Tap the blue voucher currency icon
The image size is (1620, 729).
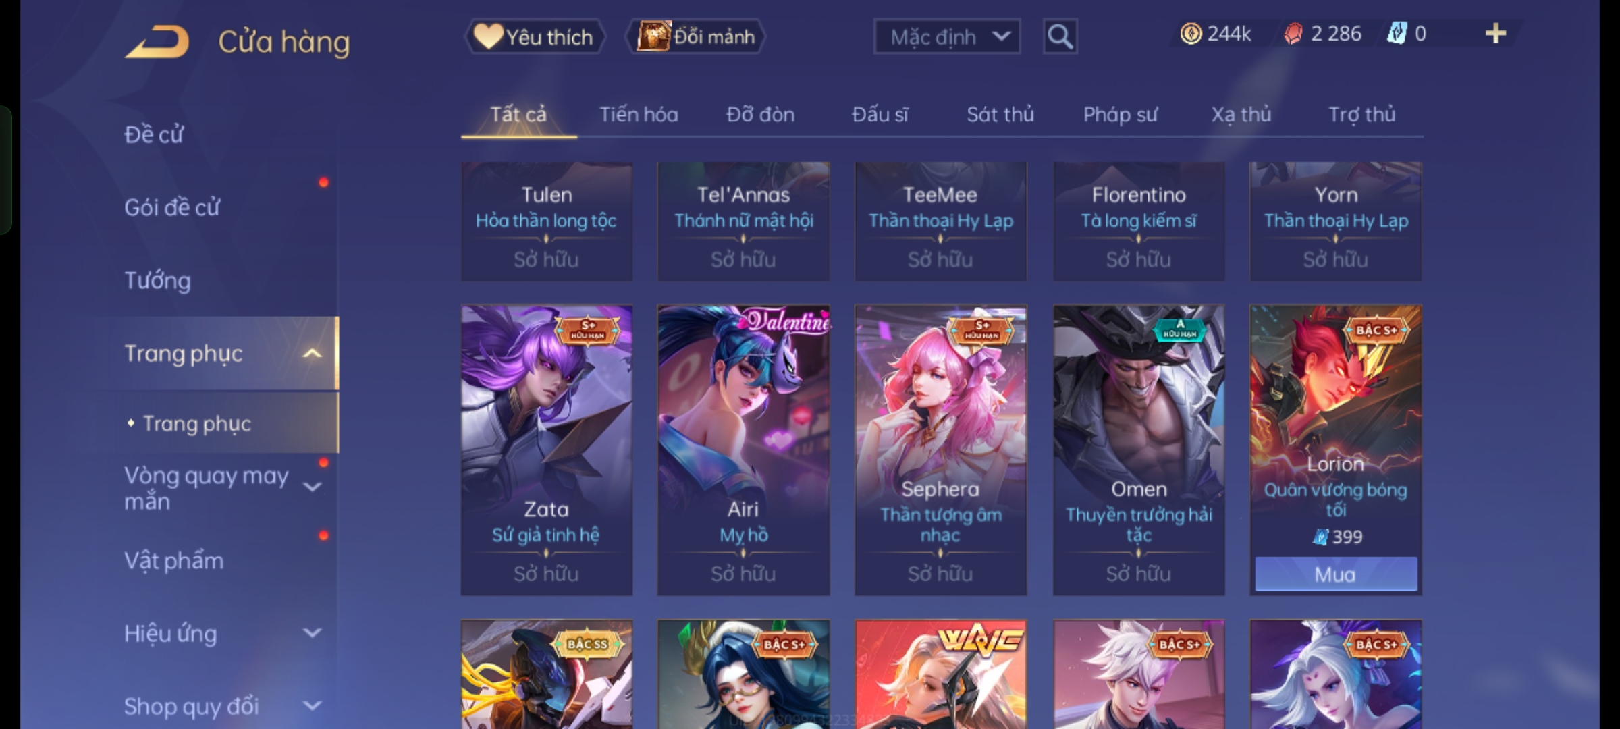pyautogui.click(x=1396, y=34)
